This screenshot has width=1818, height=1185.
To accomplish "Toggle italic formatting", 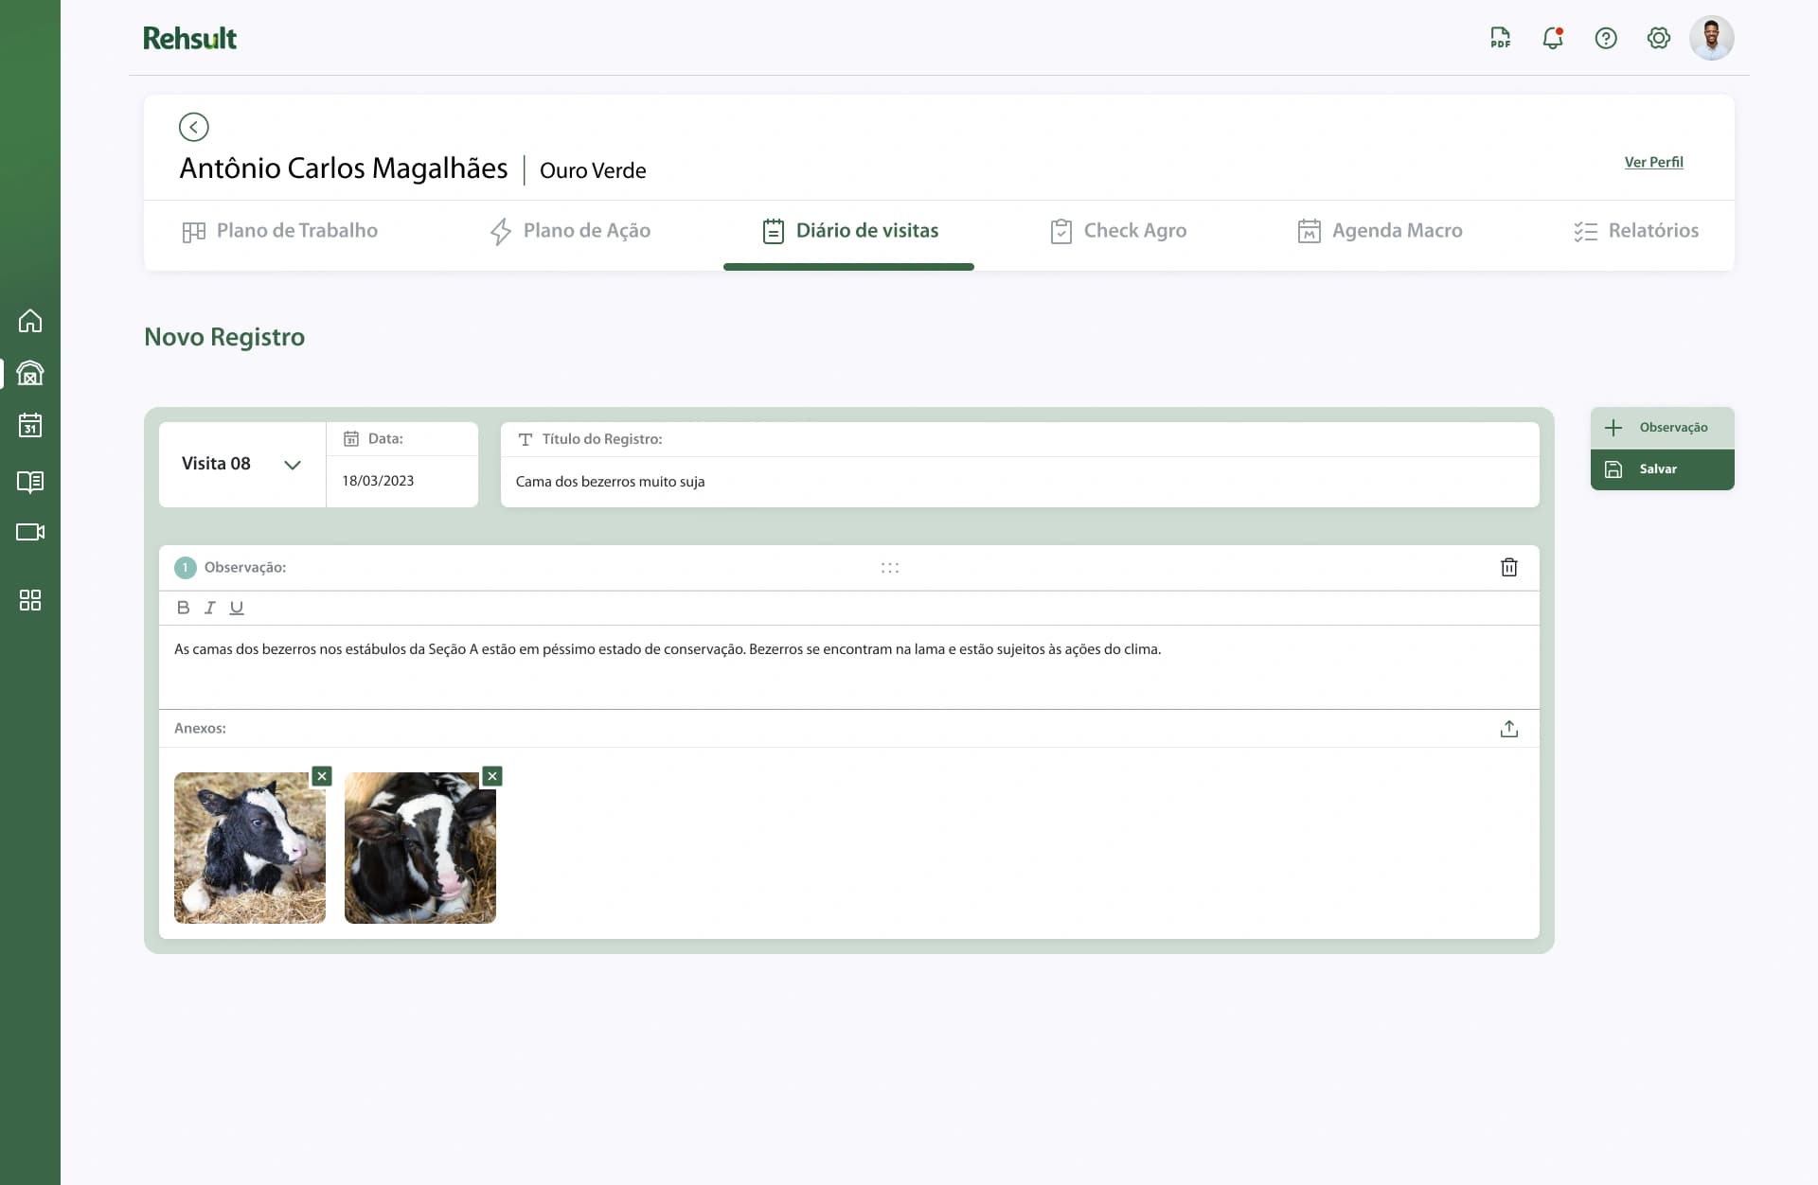I will pyautogui.click(x=210, y=608).
